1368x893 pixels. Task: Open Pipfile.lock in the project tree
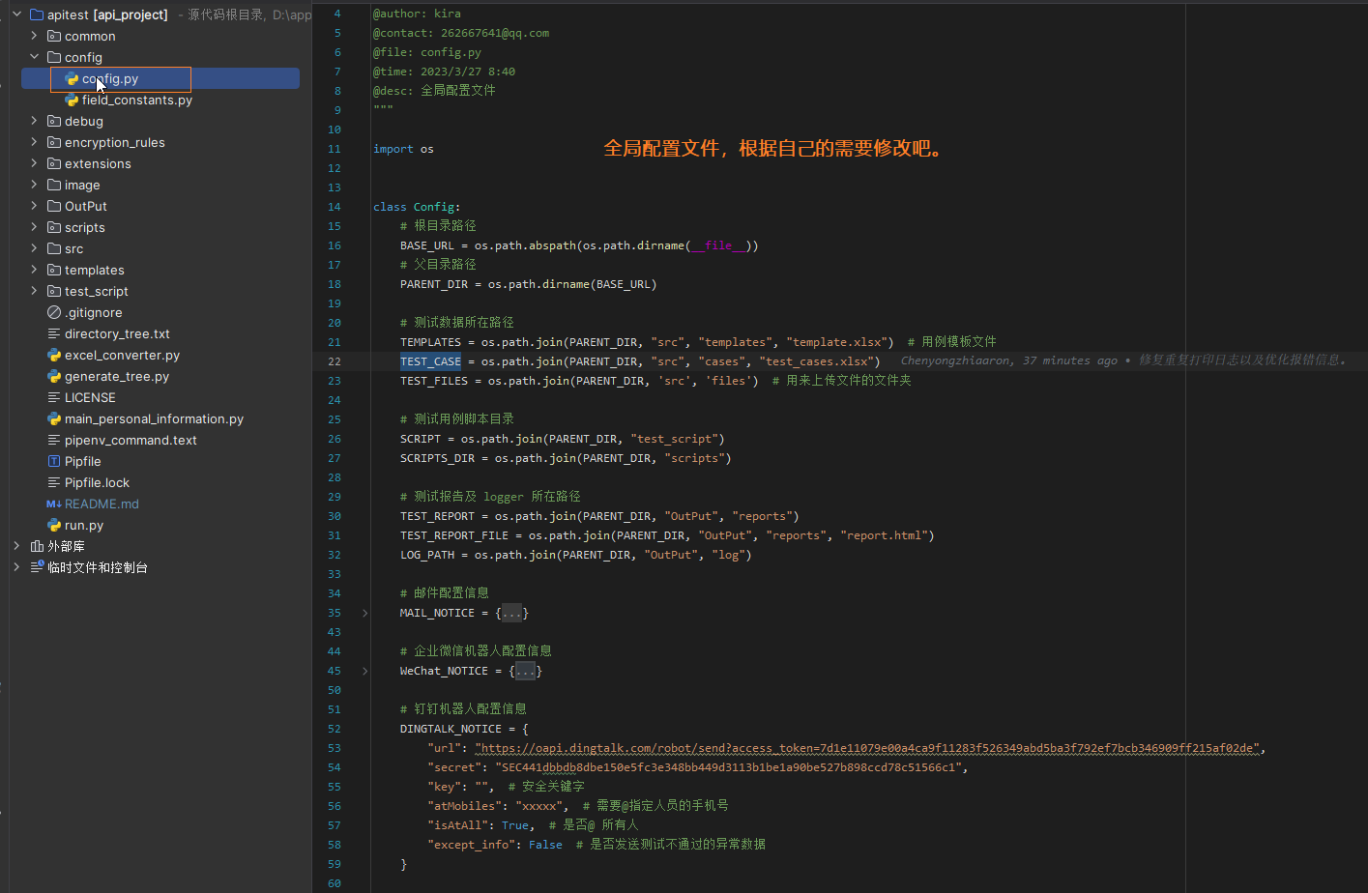pyautogui.click(x=97, y=482)
